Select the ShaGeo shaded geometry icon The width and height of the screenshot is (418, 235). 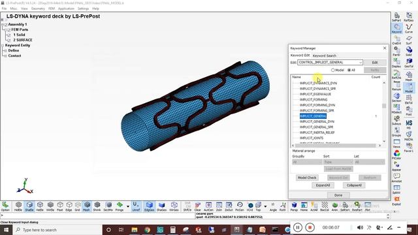coord(161,206)
